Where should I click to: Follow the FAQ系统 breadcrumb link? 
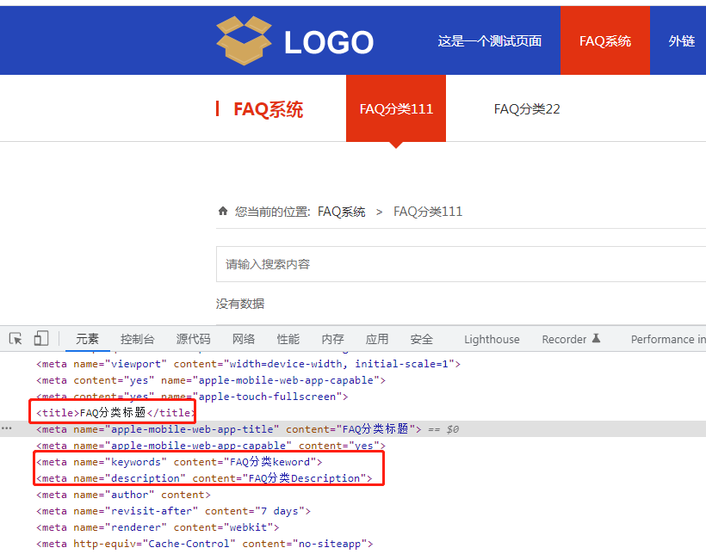click(341, 212)
